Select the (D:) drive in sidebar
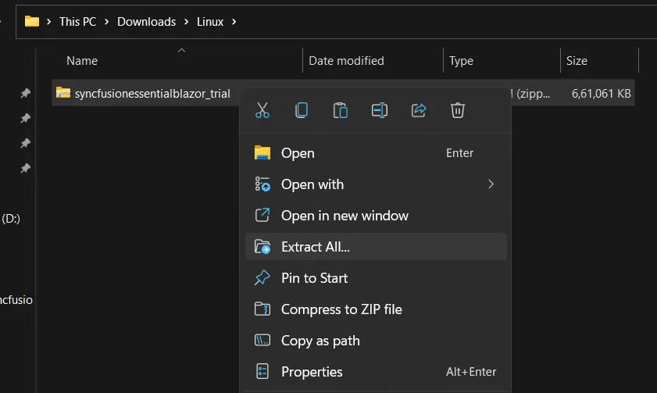The width and height of the screenshot is (657, 393). (x=11, y=218)
